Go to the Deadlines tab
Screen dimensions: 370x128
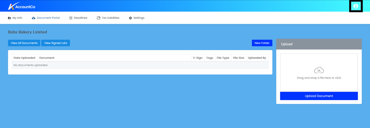click(78, 18)
